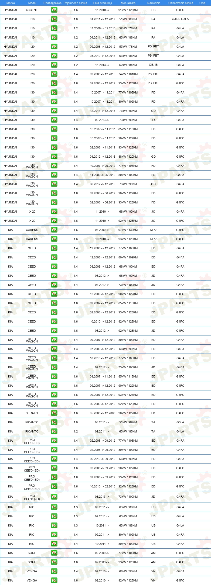Select the production years cell 05.2006 -> 12.2009
Viewport: 211px width, 585px height.
103,413
